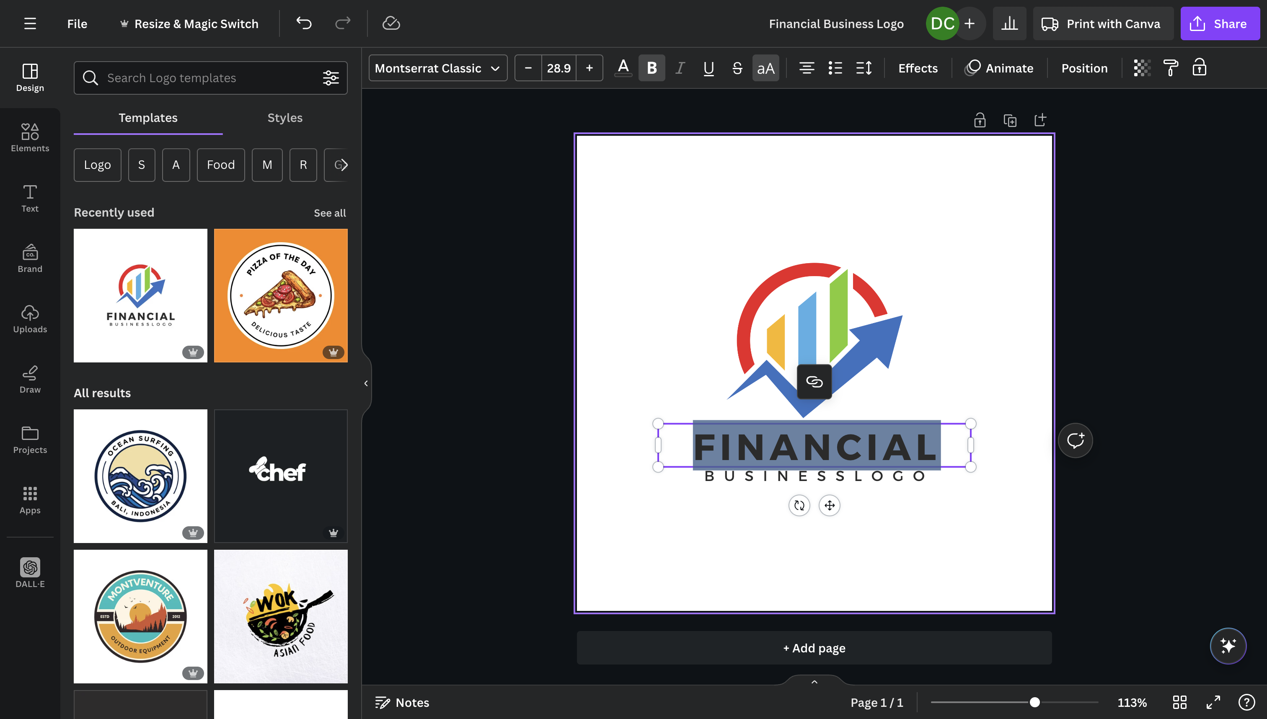Click the link icon on logo
Screen dimensions: 1267x719
pyautogui.click(x=814, y=381)
